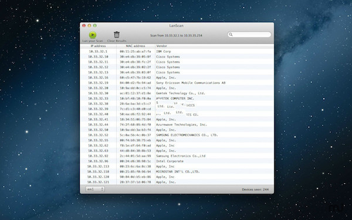The width and height of the screenshot is (352, 220).
Task: Select the row with IP 10.33.32.63
Action: 177,151
